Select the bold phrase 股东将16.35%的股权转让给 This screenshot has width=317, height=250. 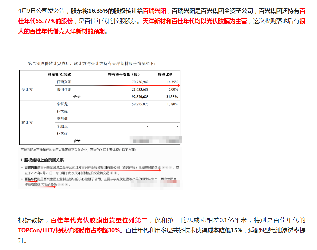point(107,11)
